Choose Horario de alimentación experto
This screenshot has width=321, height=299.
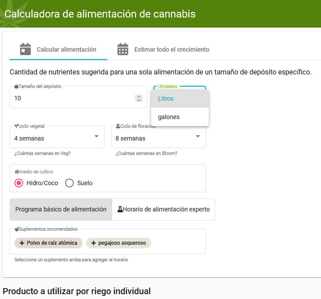pos(164,209)
